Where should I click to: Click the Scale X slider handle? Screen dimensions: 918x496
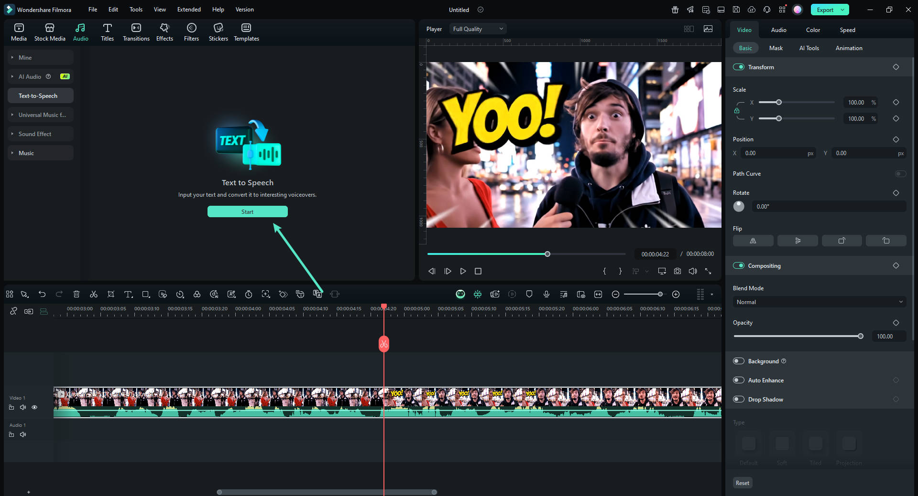pyautogui.click(x=779, y=102)
